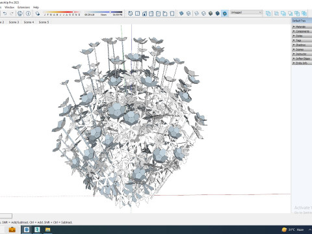Open the briefcase app in taskbar
The image size is (312, 234).
click(12, 229)
